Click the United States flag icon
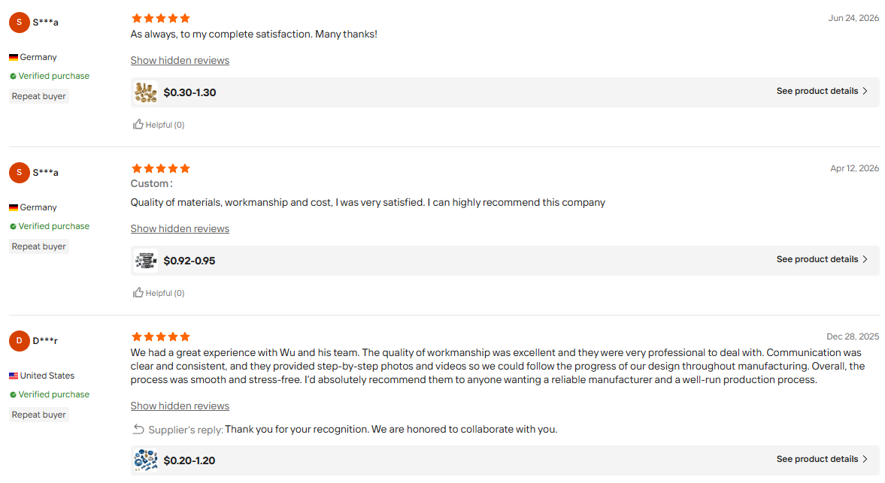This screenshot has width=885, height=483. pos(14,376)
